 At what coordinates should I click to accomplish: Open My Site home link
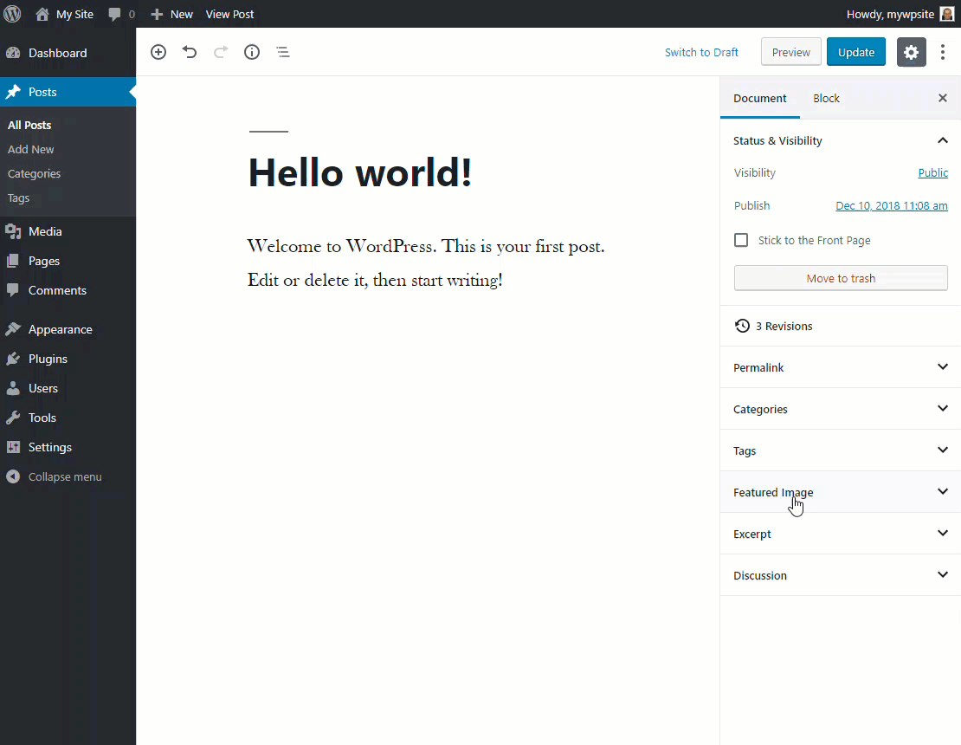(64, 14)
